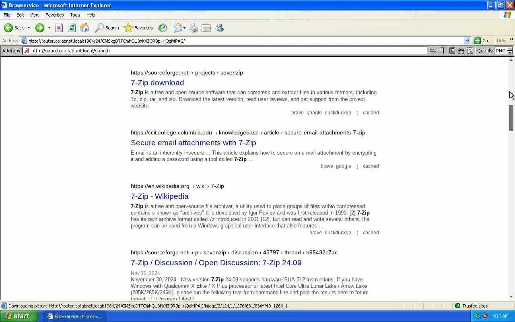This screenshot has height=322, width=515.
Task: Click google engine tag on Secure email result
Action: pyautogui.click(x=344, y=166)
